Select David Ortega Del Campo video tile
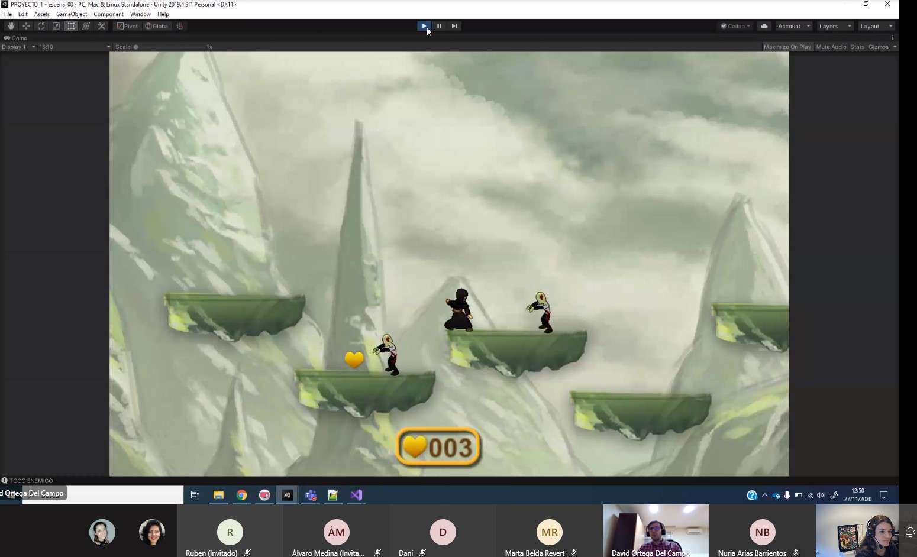The height and width of the screenshot is (557, 917). point(656,531)
